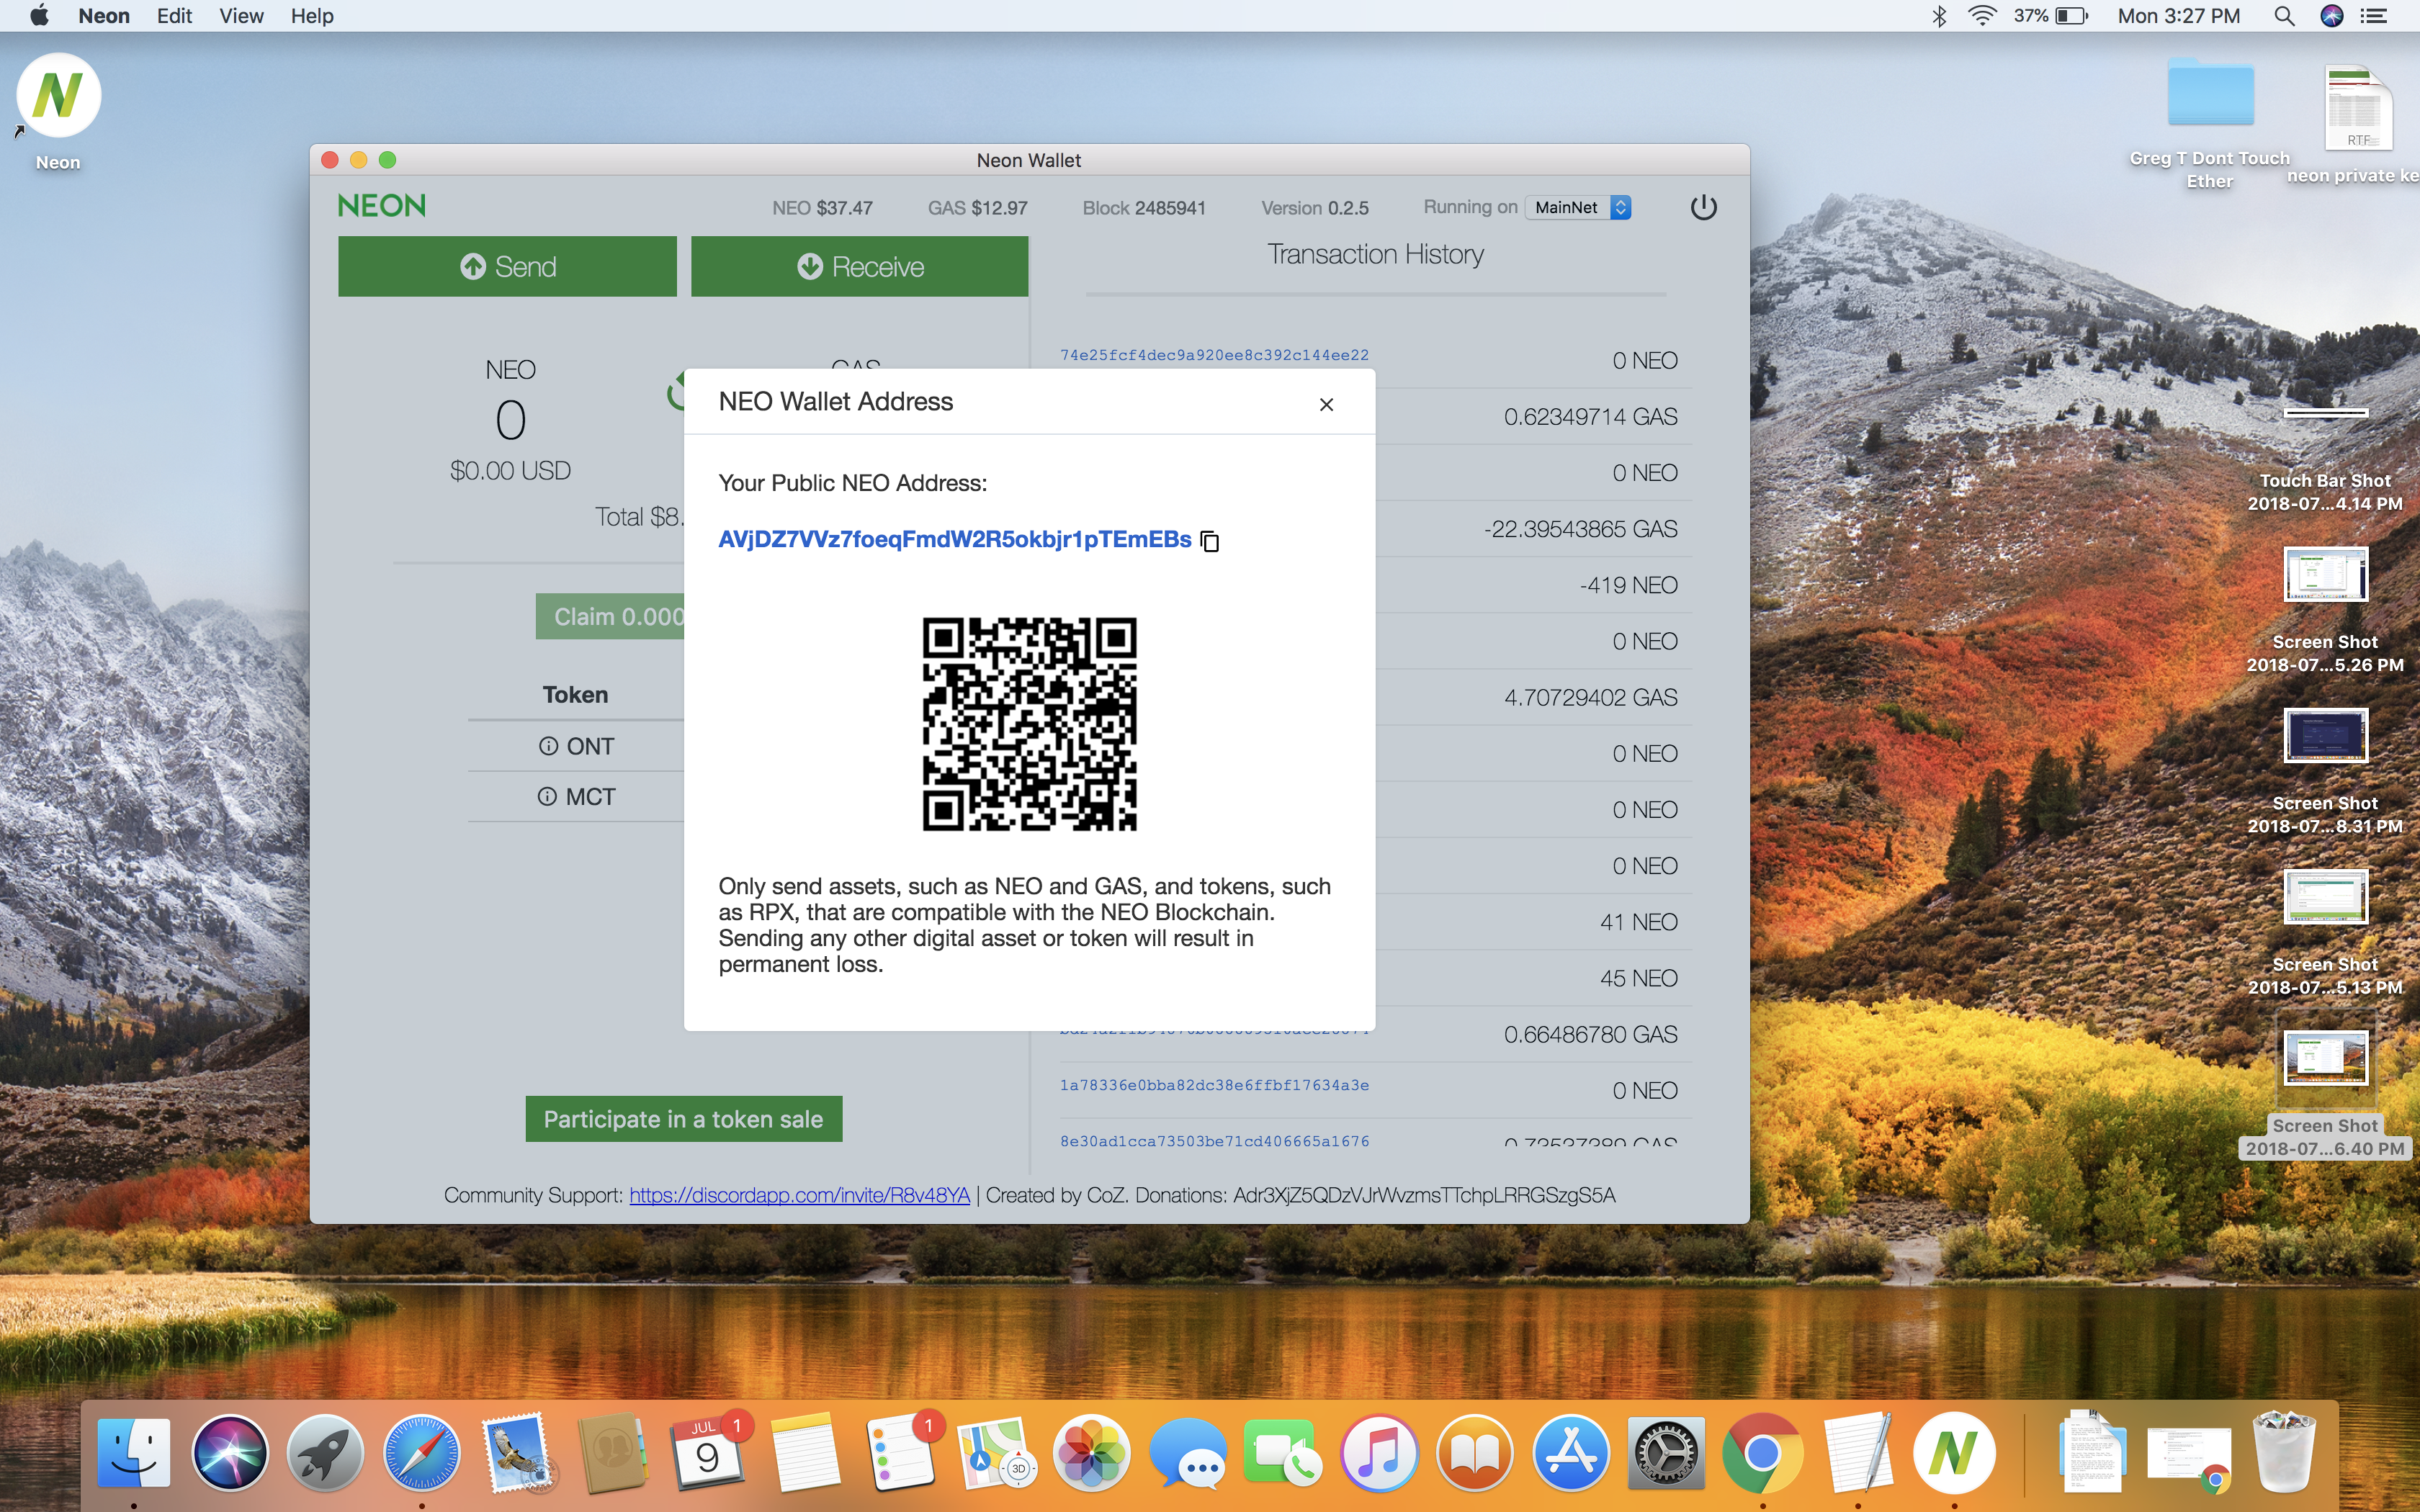Viewport: 2420px width, 1512px height.
Task: Open Photos from the Dock
Action: [x=1091, y=1453]
